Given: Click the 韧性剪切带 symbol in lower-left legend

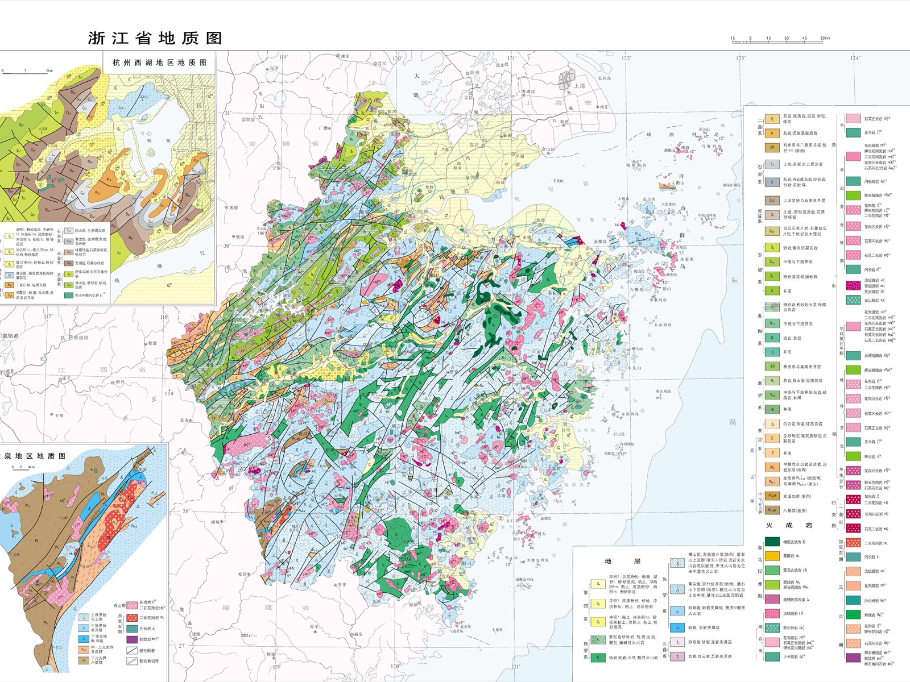Looking at the screenshot, I should [132, 661].
